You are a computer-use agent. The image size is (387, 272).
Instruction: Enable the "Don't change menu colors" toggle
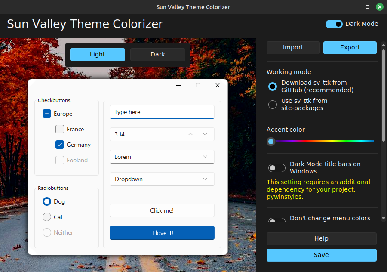point(276,220)
